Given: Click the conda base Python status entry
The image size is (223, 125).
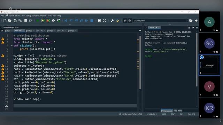Looking at the screenshot, I should pos(131,114).
